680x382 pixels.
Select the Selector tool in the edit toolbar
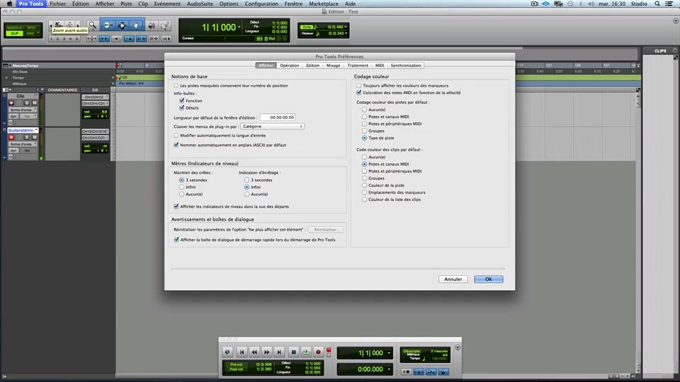122,25
